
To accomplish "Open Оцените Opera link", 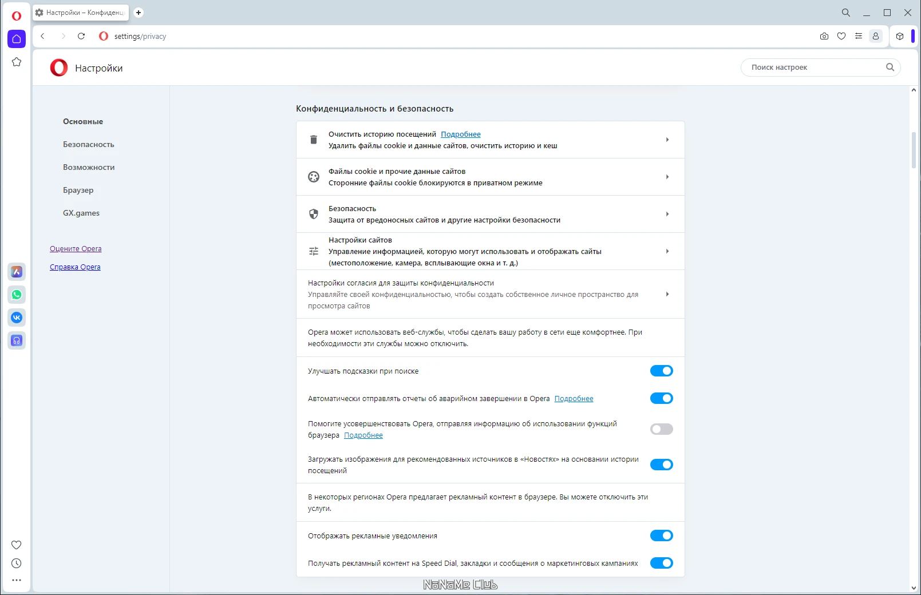I will click(x=76, y=249).
